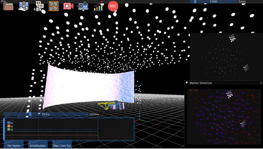Click the hand-holding-building settings icon
The image size is (263, 149).
pos(24,6)
